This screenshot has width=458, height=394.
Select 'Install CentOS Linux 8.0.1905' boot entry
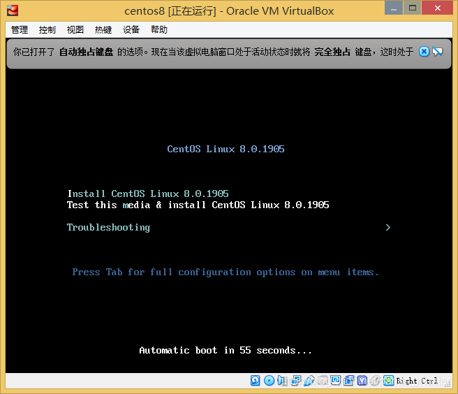148,194
